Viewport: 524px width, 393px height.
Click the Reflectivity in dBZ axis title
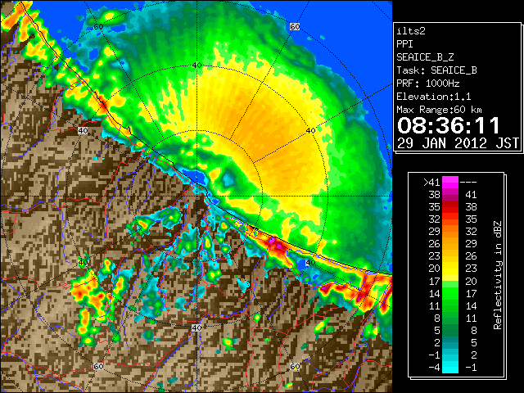click(497, 275)
